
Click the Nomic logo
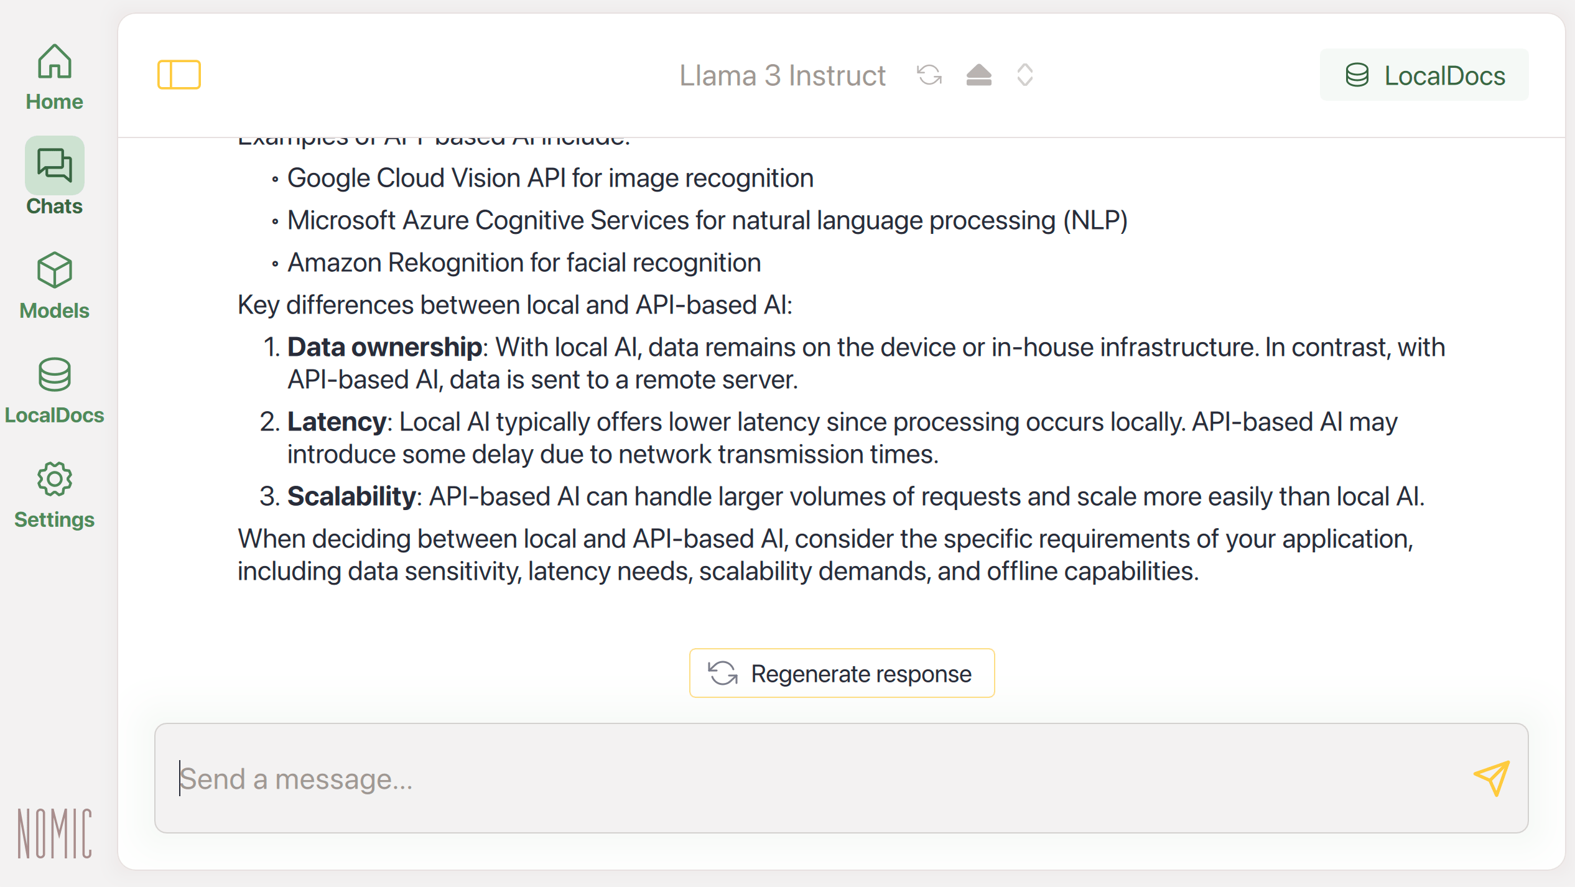click(55, 834)
